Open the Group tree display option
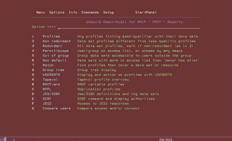Viewport: 232px width, 141px height. [x=53, y=70]
